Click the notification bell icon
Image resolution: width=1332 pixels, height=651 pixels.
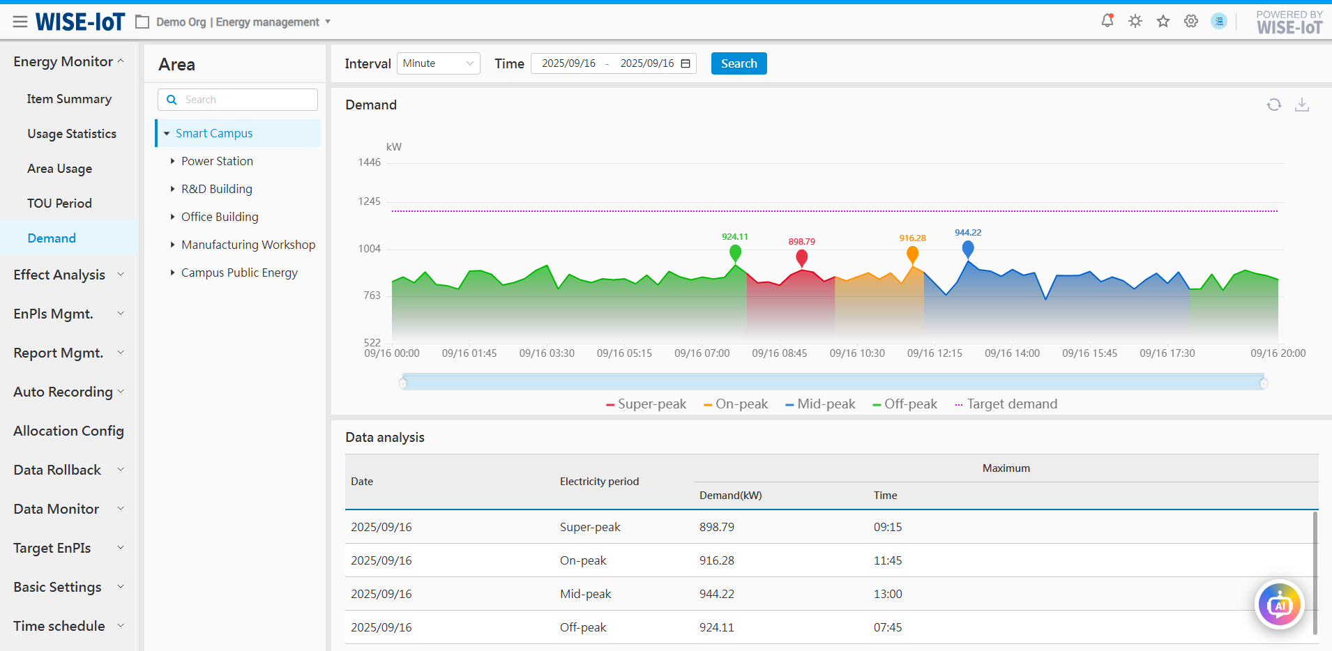point(1107,21)
